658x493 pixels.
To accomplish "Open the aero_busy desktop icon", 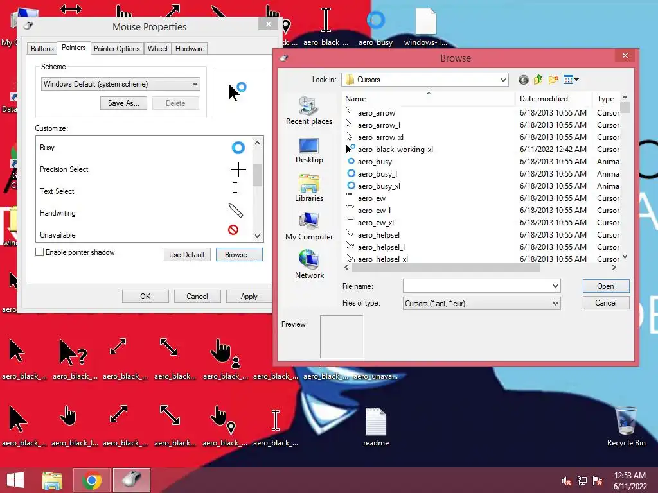I will [x=375, y=28].
